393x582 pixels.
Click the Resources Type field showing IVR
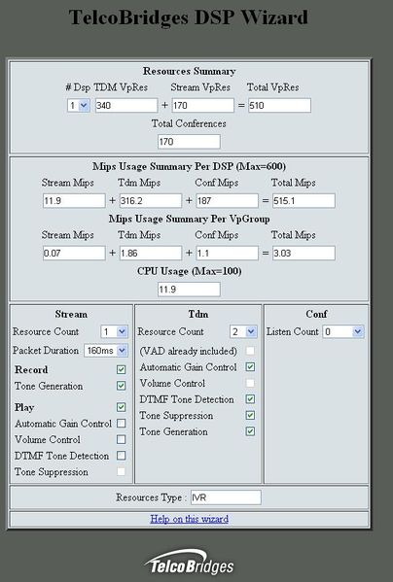coord(226,497)
